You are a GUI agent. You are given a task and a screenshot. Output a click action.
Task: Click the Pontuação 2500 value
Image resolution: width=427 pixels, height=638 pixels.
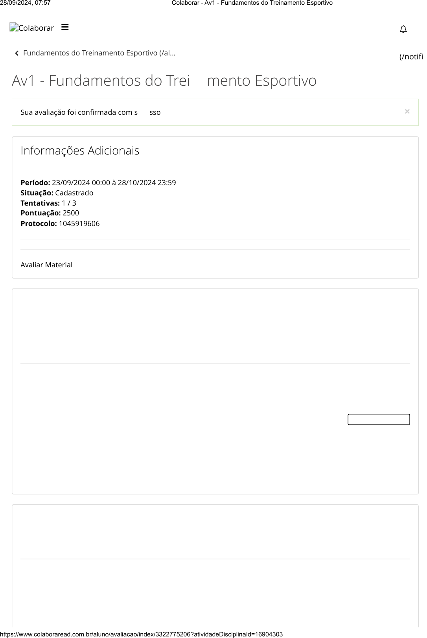(x=71, y=213)
